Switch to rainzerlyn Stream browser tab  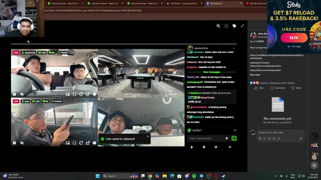pyautogui.click(x=105, y=3)
